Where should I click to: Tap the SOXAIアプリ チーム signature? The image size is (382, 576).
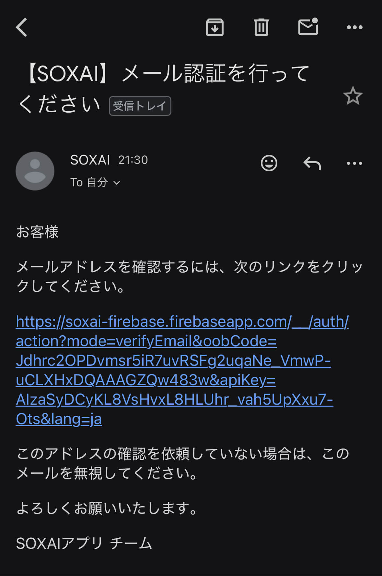[84, 543]
